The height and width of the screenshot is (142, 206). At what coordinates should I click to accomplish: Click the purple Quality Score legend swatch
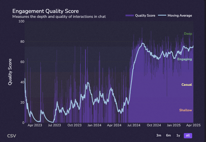[x=130, y=15]
